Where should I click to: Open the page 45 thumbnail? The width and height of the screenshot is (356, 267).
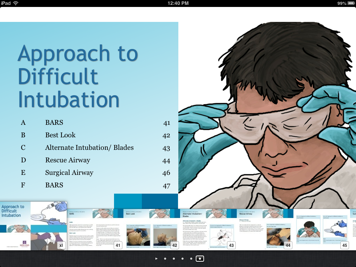(x=322, y=229)
